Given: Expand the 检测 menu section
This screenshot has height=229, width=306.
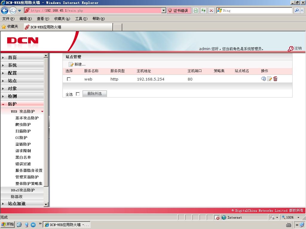Looking at the screenshot, I should [x=22, y=96].
